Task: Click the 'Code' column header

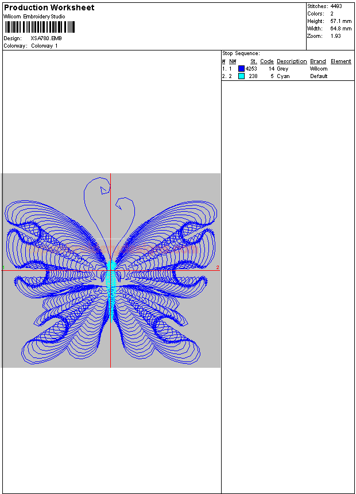Action: coord(267,61)
